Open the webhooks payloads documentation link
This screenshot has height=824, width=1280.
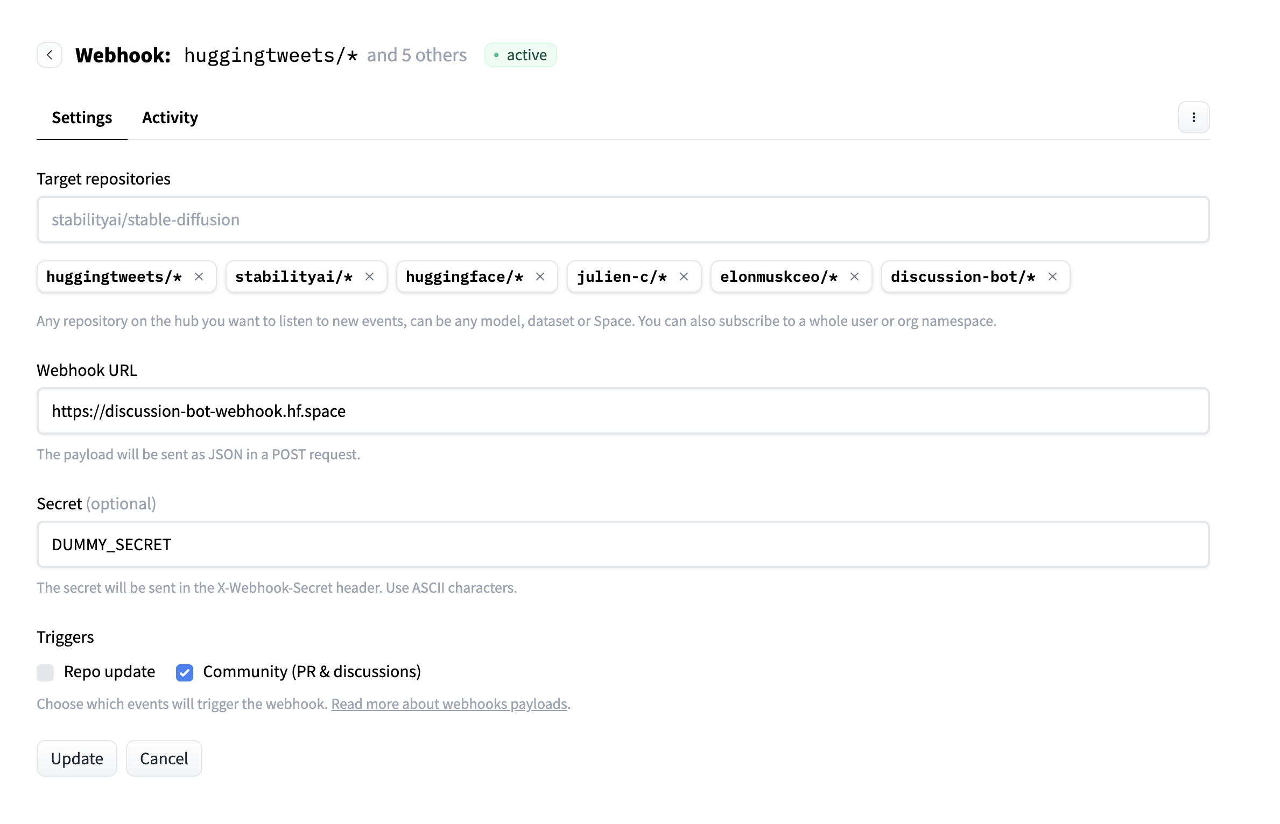449,704
